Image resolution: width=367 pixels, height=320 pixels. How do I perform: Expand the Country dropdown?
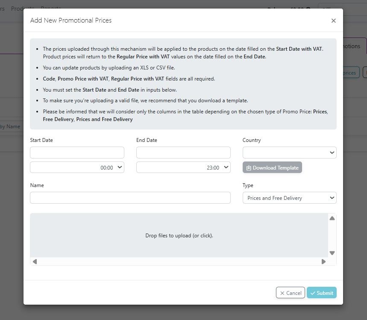[x=289, y=153]
